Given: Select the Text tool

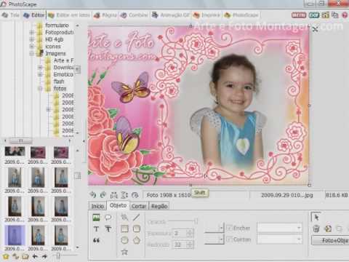Looking at the screenshot, I should click(x=96, y=229).
